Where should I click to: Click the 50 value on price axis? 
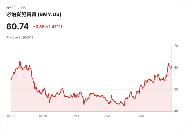pos(176,90)
